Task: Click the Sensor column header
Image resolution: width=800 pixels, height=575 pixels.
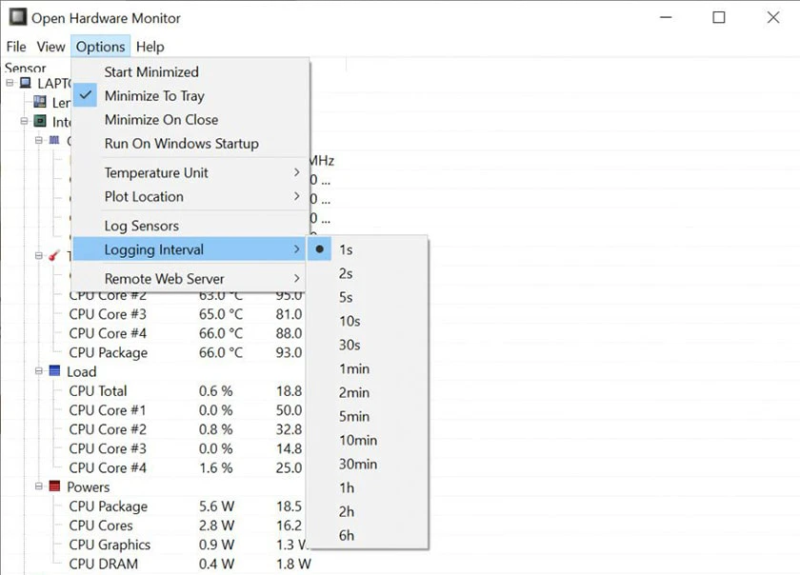Action: pos(25,68)
